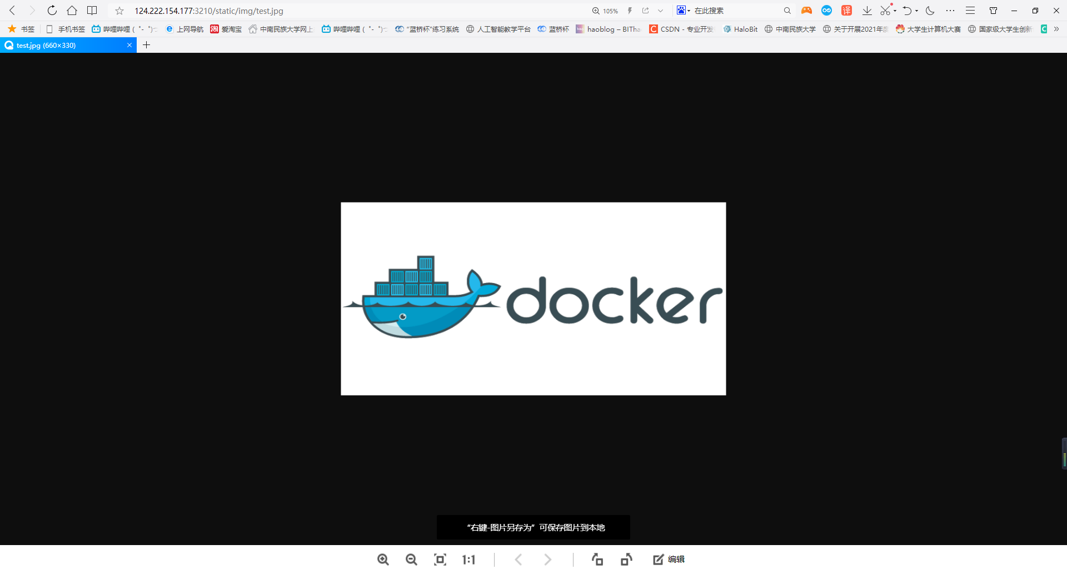Open the 人工智能教学平台 bookmark
Image resolution: width=1067 pixels, height=574 pixels.
[498, 29]
